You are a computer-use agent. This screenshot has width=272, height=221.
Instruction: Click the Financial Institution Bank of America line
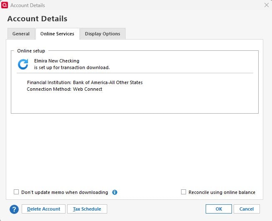click(85, 82)
